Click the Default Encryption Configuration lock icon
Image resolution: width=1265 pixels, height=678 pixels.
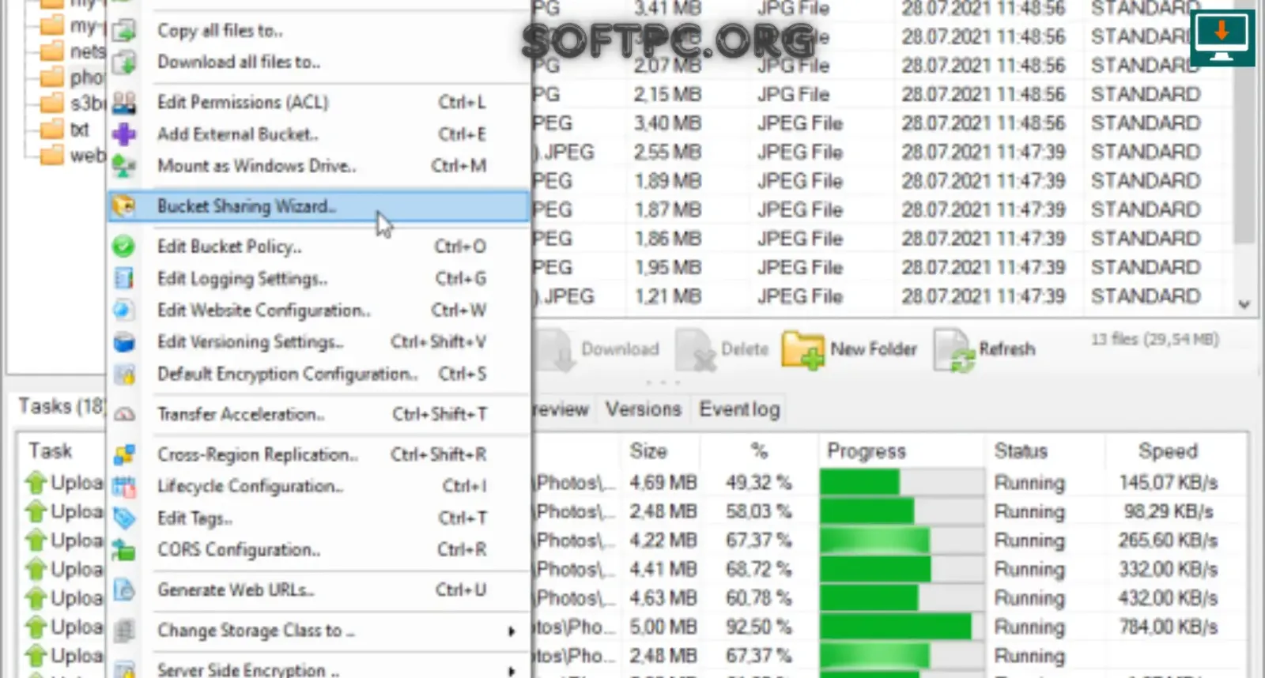click(123, 374)
